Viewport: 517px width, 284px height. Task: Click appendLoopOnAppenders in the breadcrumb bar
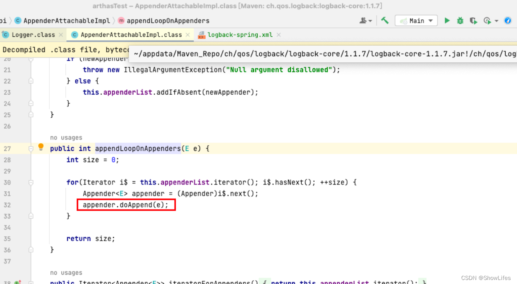point(168,21)
